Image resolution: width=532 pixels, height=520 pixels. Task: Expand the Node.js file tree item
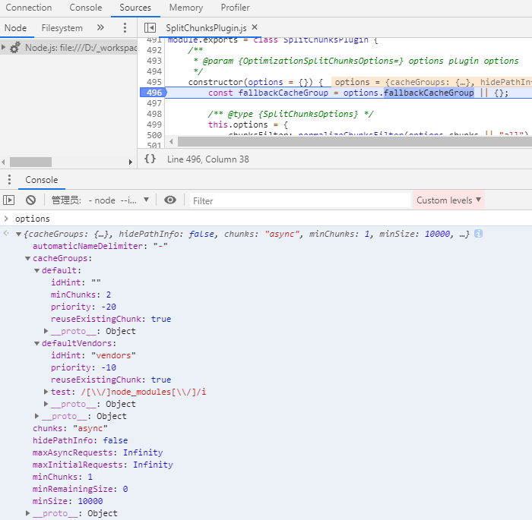click(3, 48)
